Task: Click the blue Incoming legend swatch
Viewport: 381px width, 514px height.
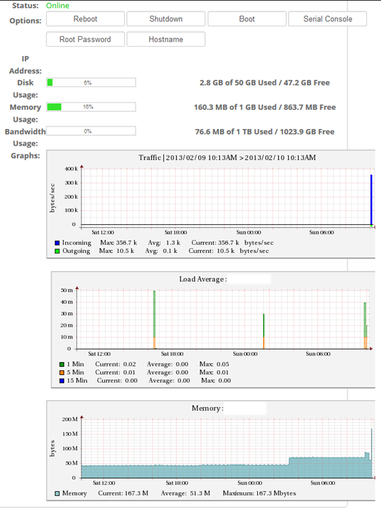Action: (x=57, y=243)
